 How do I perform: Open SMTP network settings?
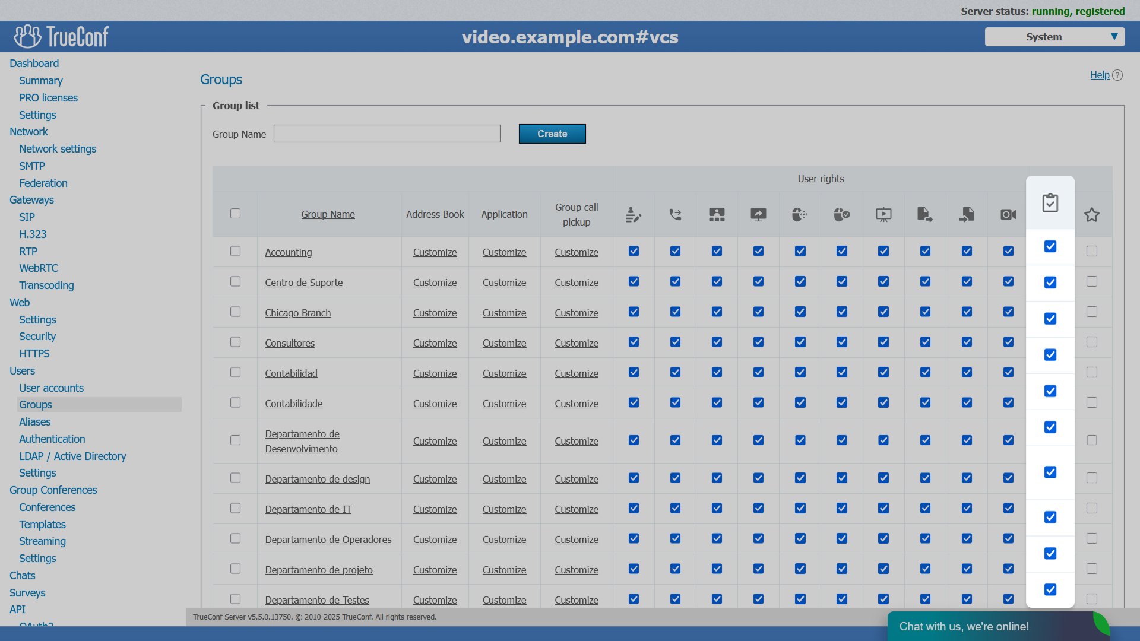(31, 166)
